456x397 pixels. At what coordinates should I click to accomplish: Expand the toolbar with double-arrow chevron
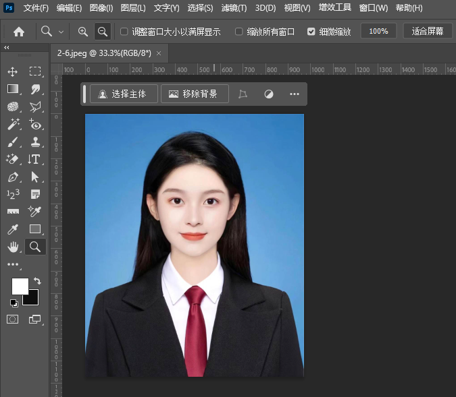coord(7,48)
